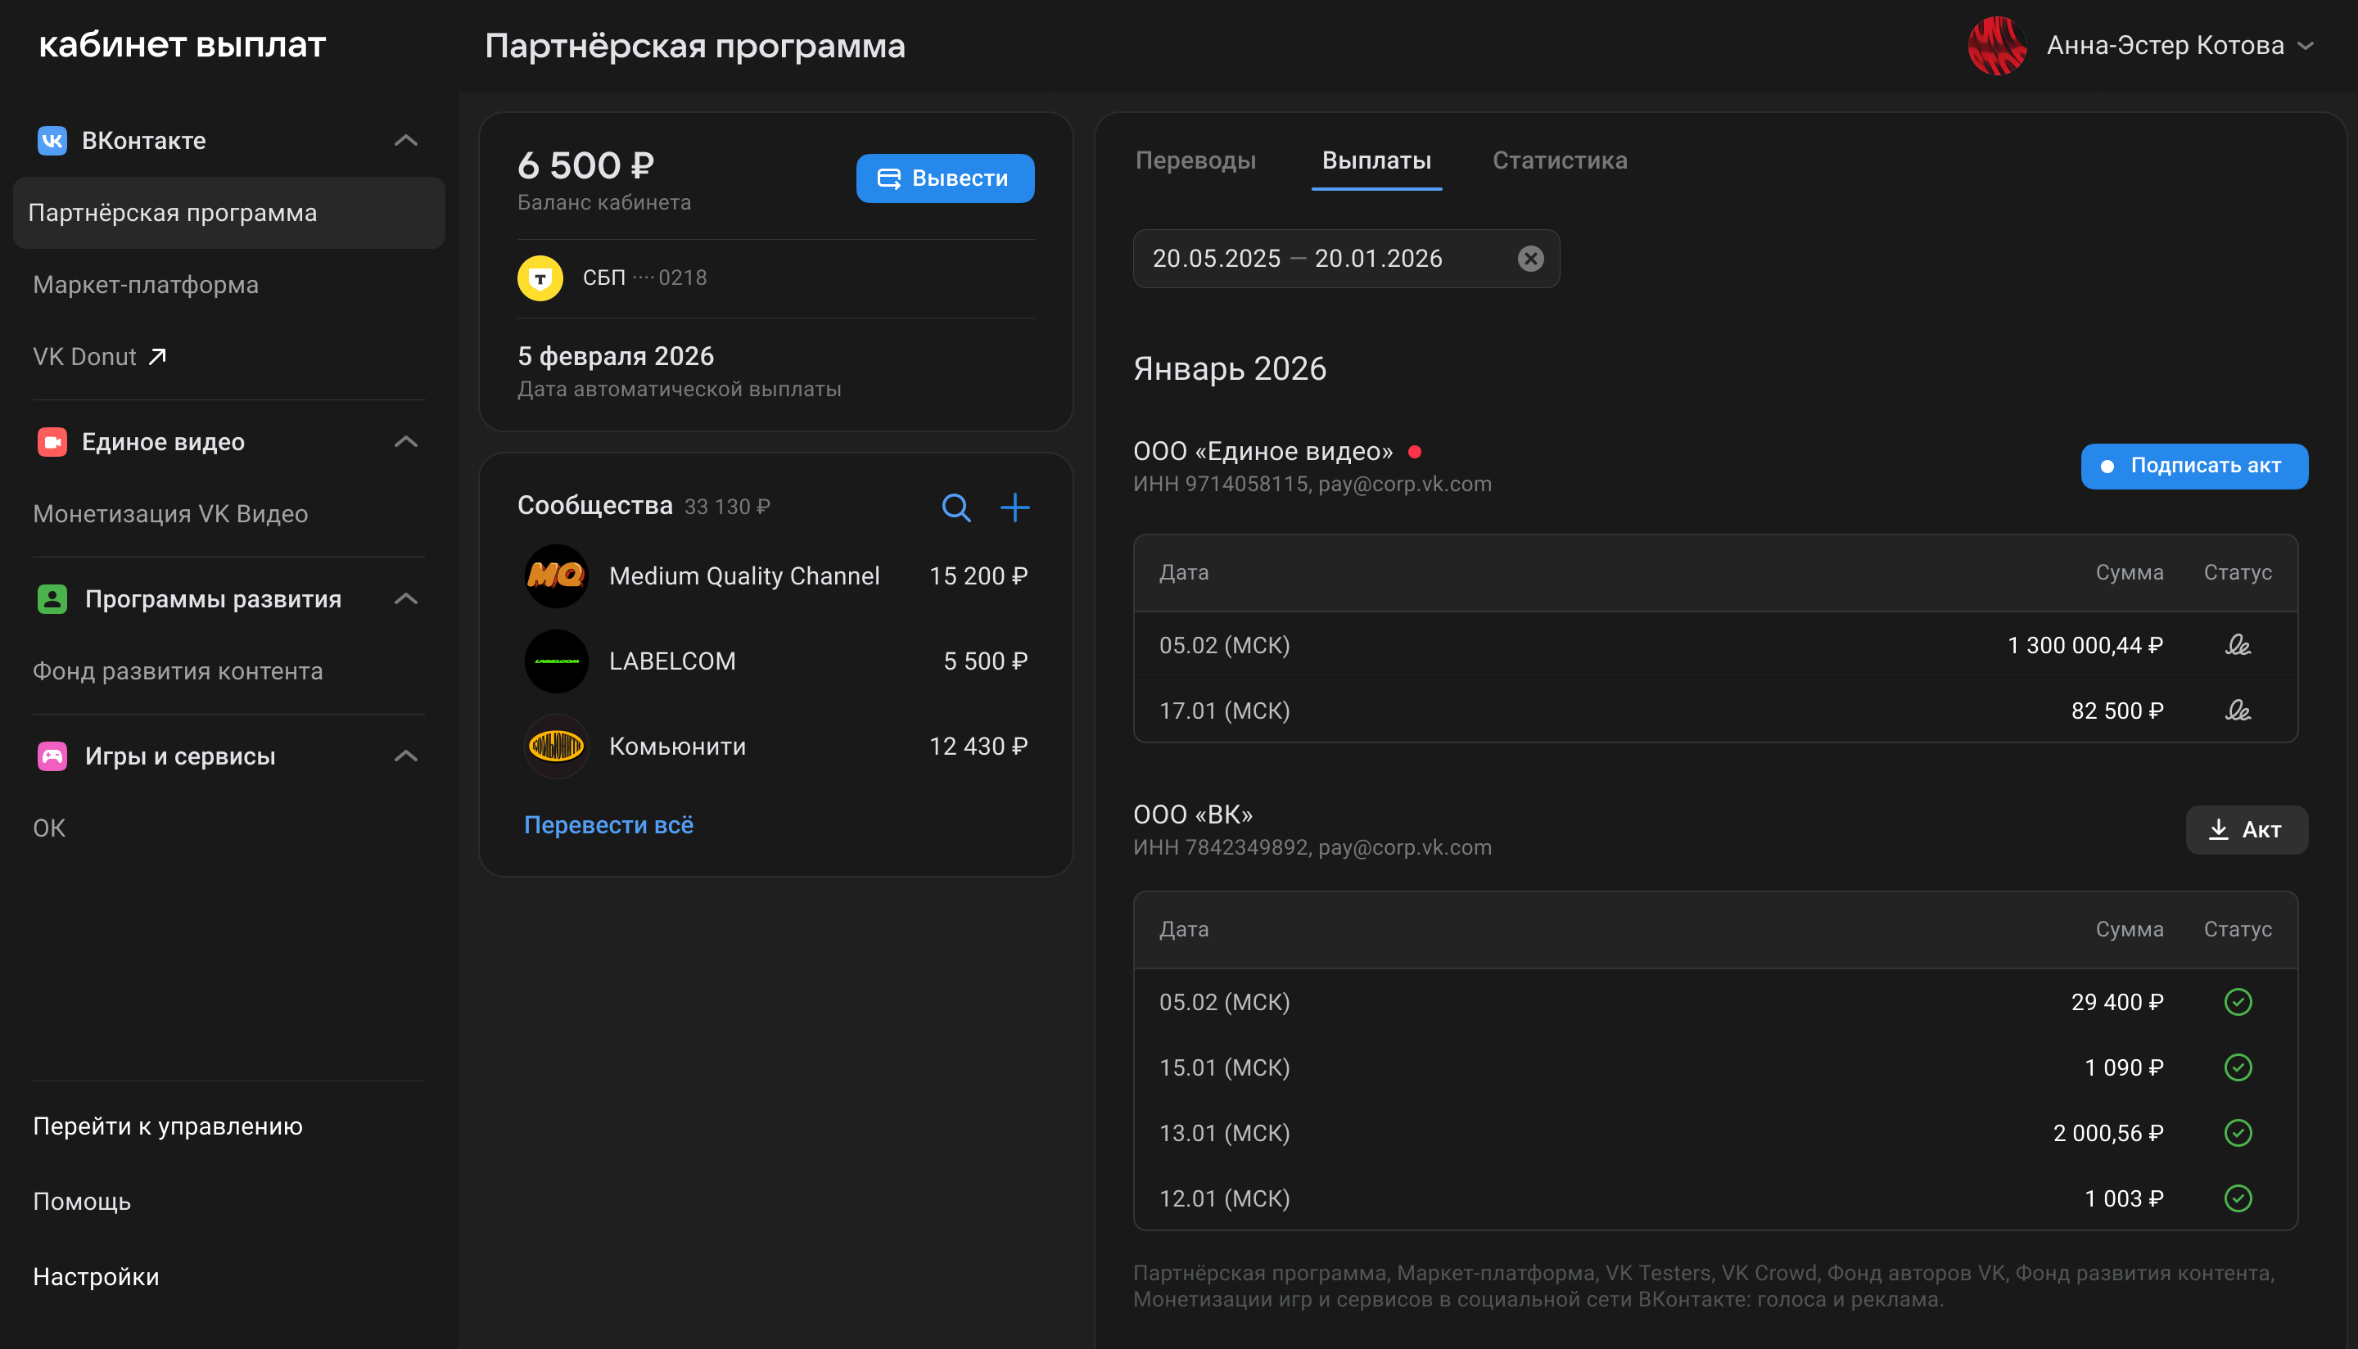Click green checkmark for 29 400 ₽ payout
Image resolution: width=2358 pixels, height=1349 pixels.
pyautogui.click(x=2237, y=1002)
